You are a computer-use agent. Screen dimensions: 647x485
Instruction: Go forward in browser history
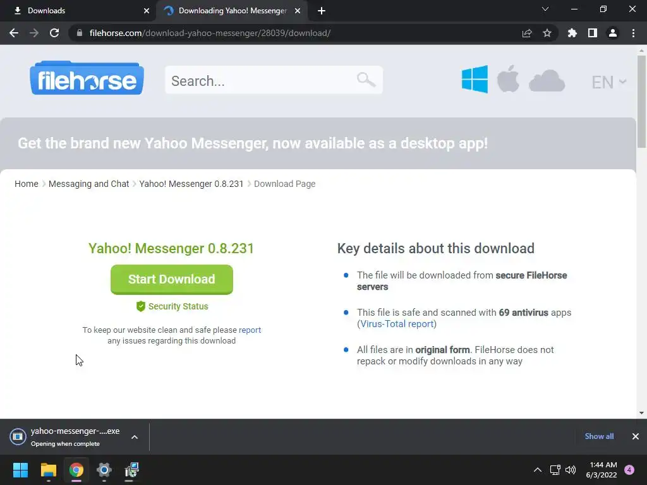click(34, 33)
